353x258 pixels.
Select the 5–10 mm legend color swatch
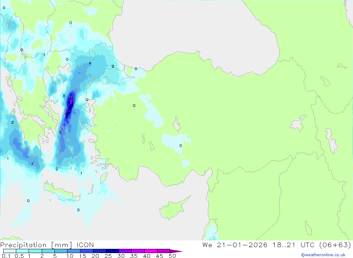click(61, 251)
